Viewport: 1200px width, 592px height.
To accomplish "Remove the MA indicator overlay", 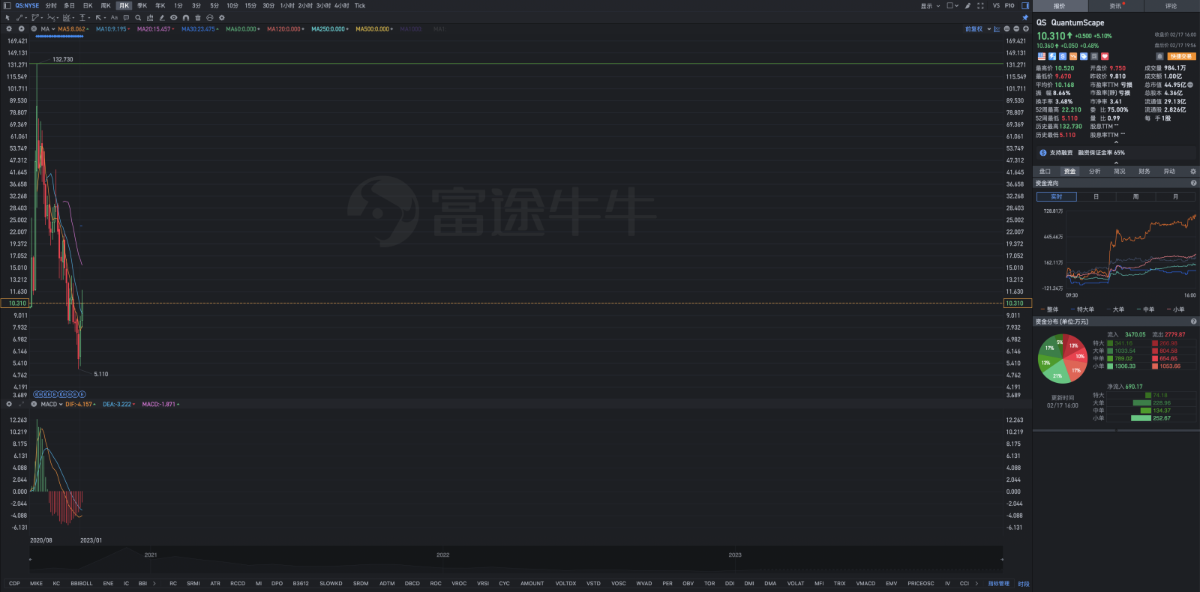I will click(x=34, y=29).
